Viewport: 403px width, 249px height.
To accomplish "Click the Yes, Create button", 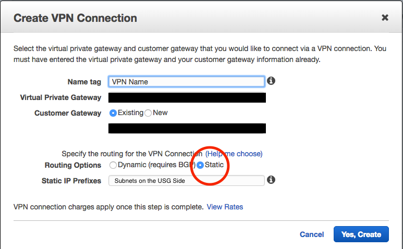I will click(x=361, y=234).
